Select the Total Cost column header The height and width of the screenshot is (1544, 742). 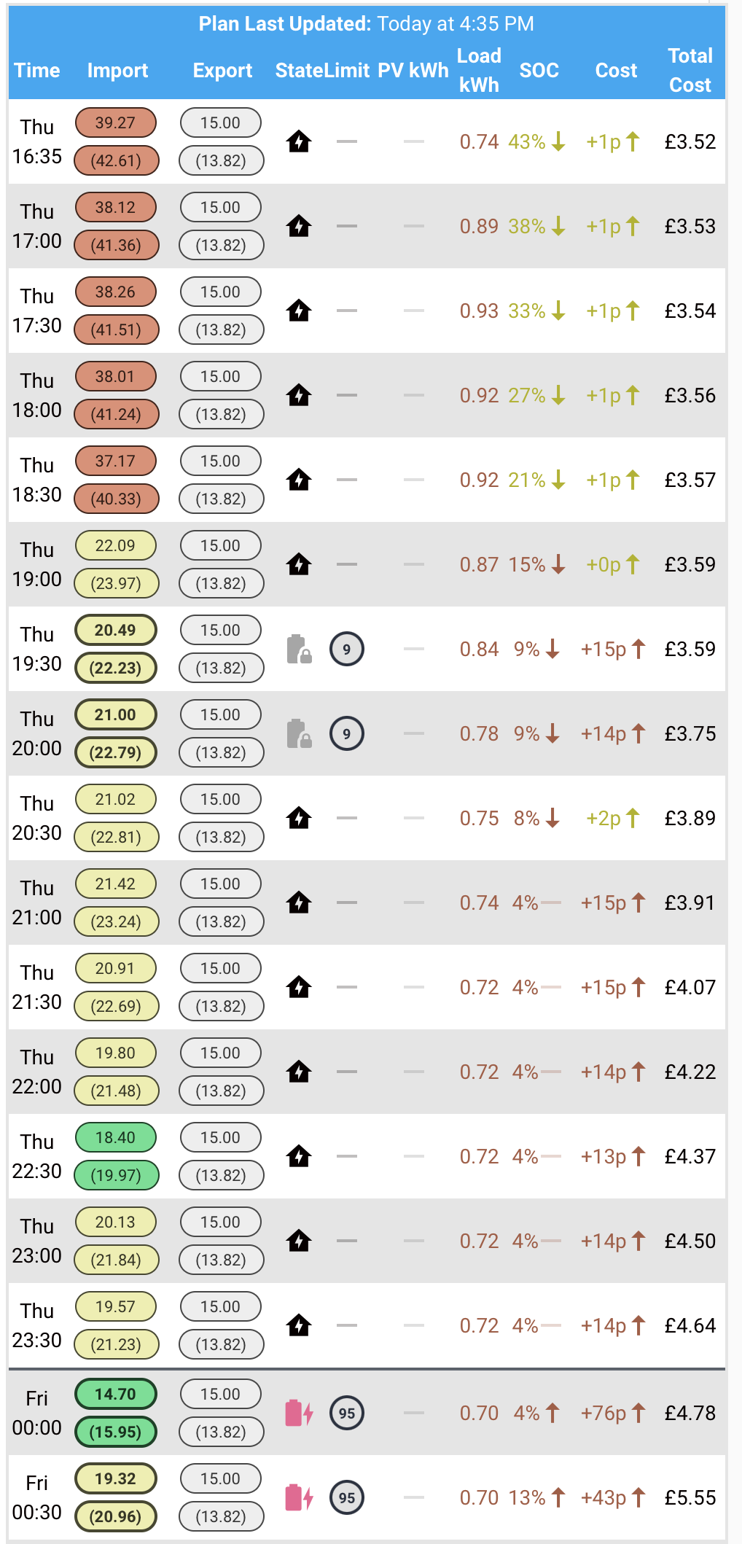pos(690,70)
